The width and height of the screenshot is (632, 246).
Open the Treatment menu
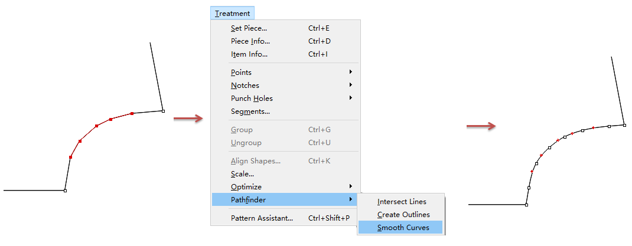(233, 14)
